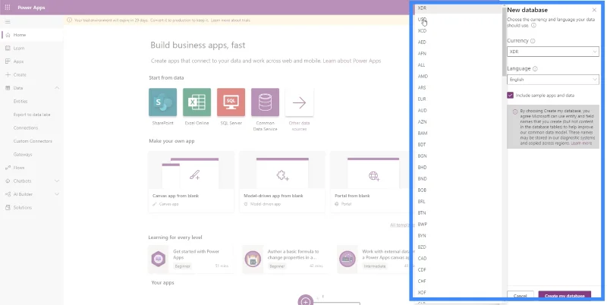Image resolution: width=607 pixels, height=305 pixels.
Task: Open Custom Connectors under Data
Action: (33, 141)
